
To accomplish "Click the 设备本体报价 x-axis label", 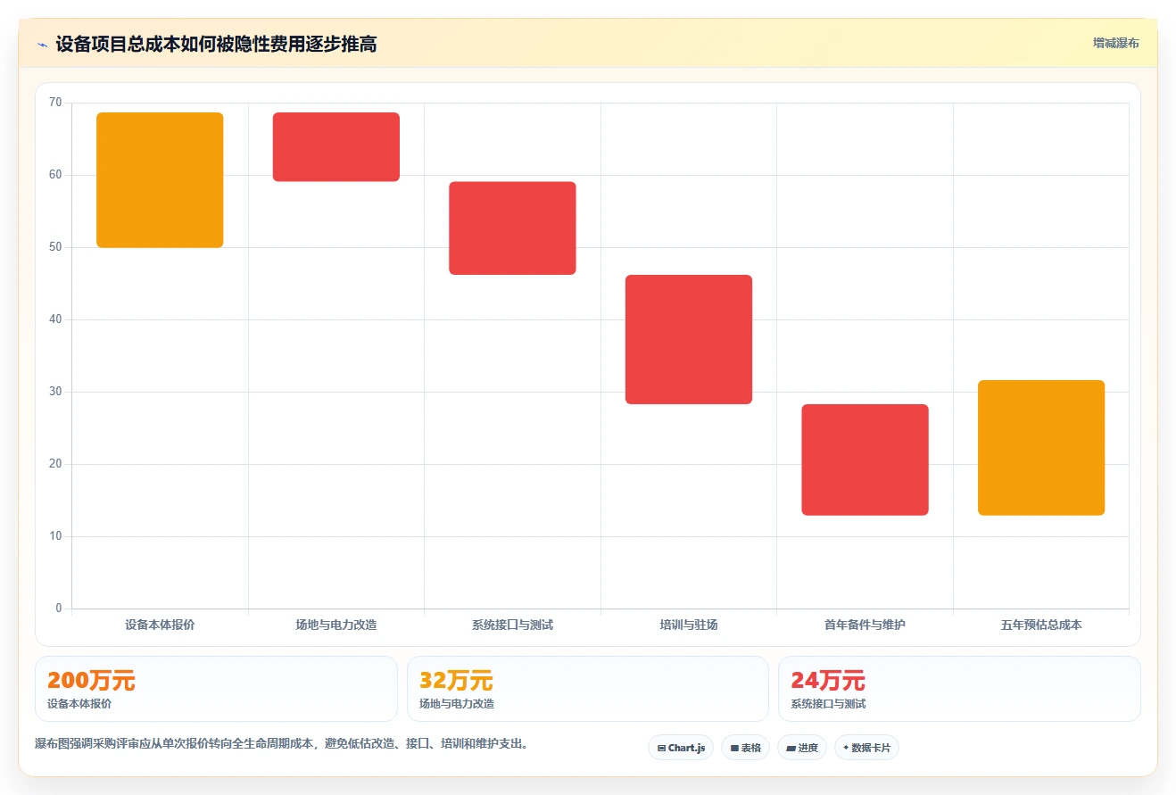I will tap(160, 625).
